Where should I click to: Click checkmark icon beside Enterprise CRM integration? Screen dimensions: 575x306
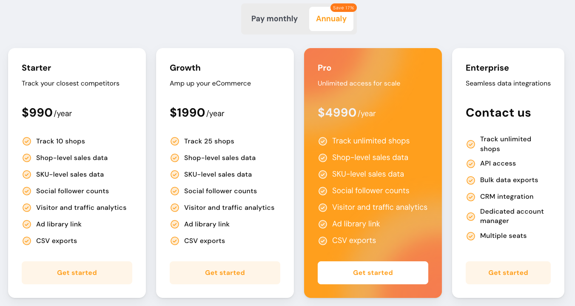471,197
